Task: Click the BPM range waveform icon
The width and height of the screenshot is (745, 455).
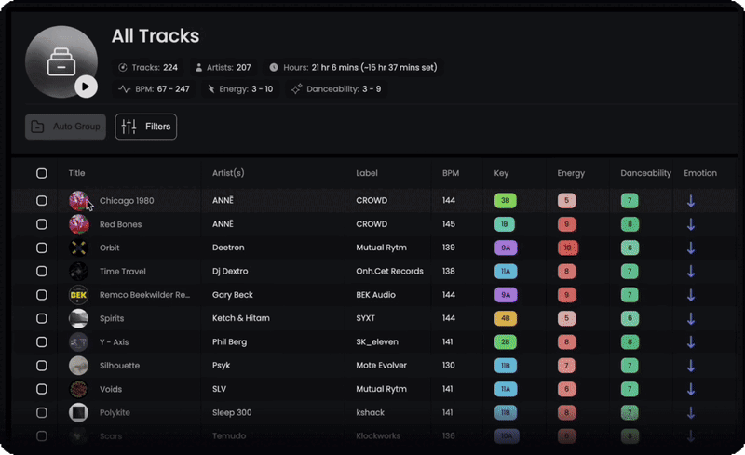Action: click(x=125, y=88)
